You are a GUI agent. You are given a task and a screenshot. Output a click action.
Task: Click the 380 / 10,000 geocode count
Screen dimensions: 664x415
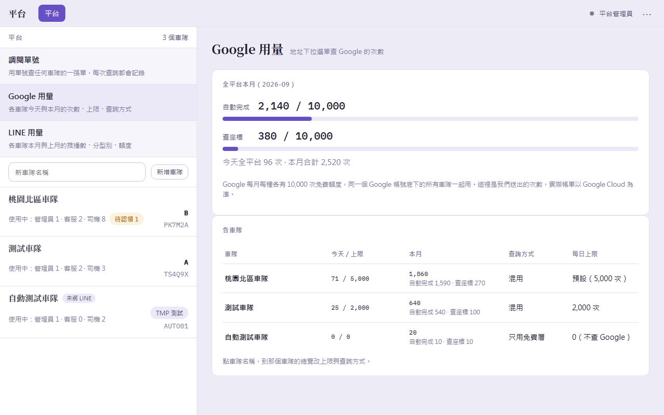pos(295,136)
